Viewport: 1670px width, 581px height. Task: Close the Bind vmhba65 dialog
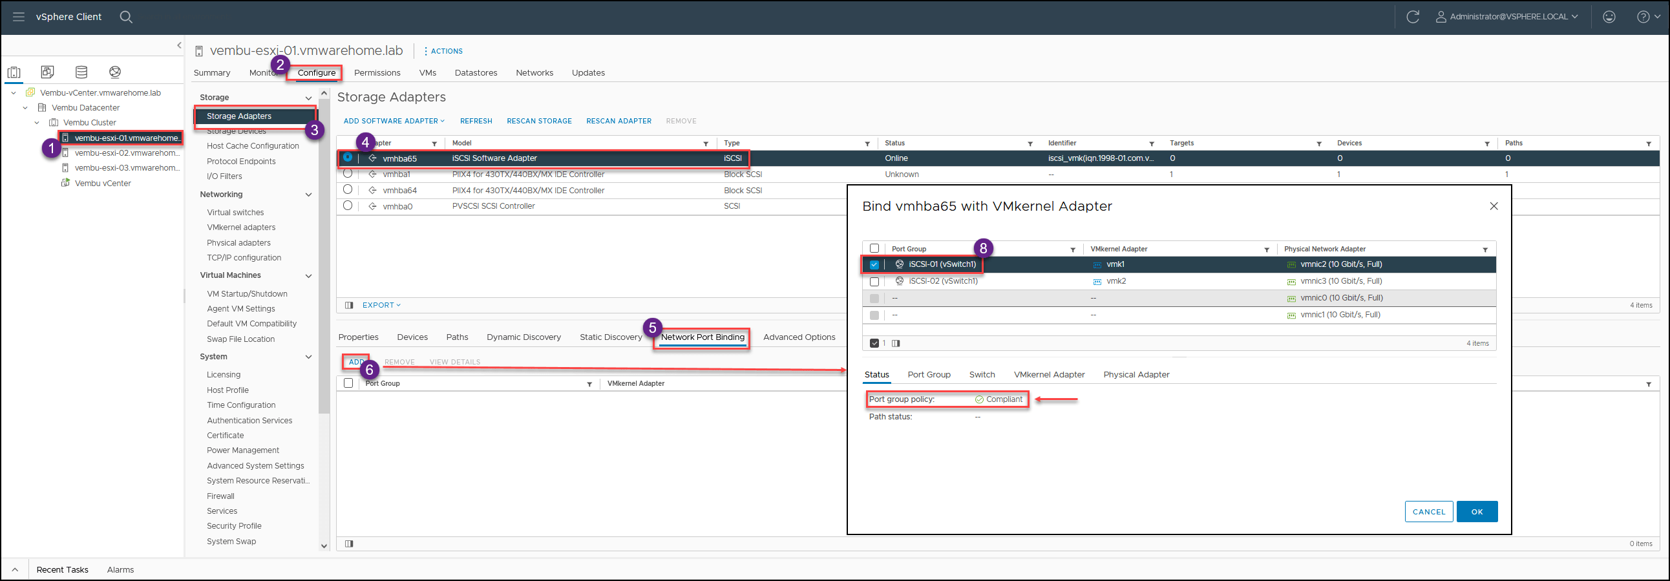1494,206
